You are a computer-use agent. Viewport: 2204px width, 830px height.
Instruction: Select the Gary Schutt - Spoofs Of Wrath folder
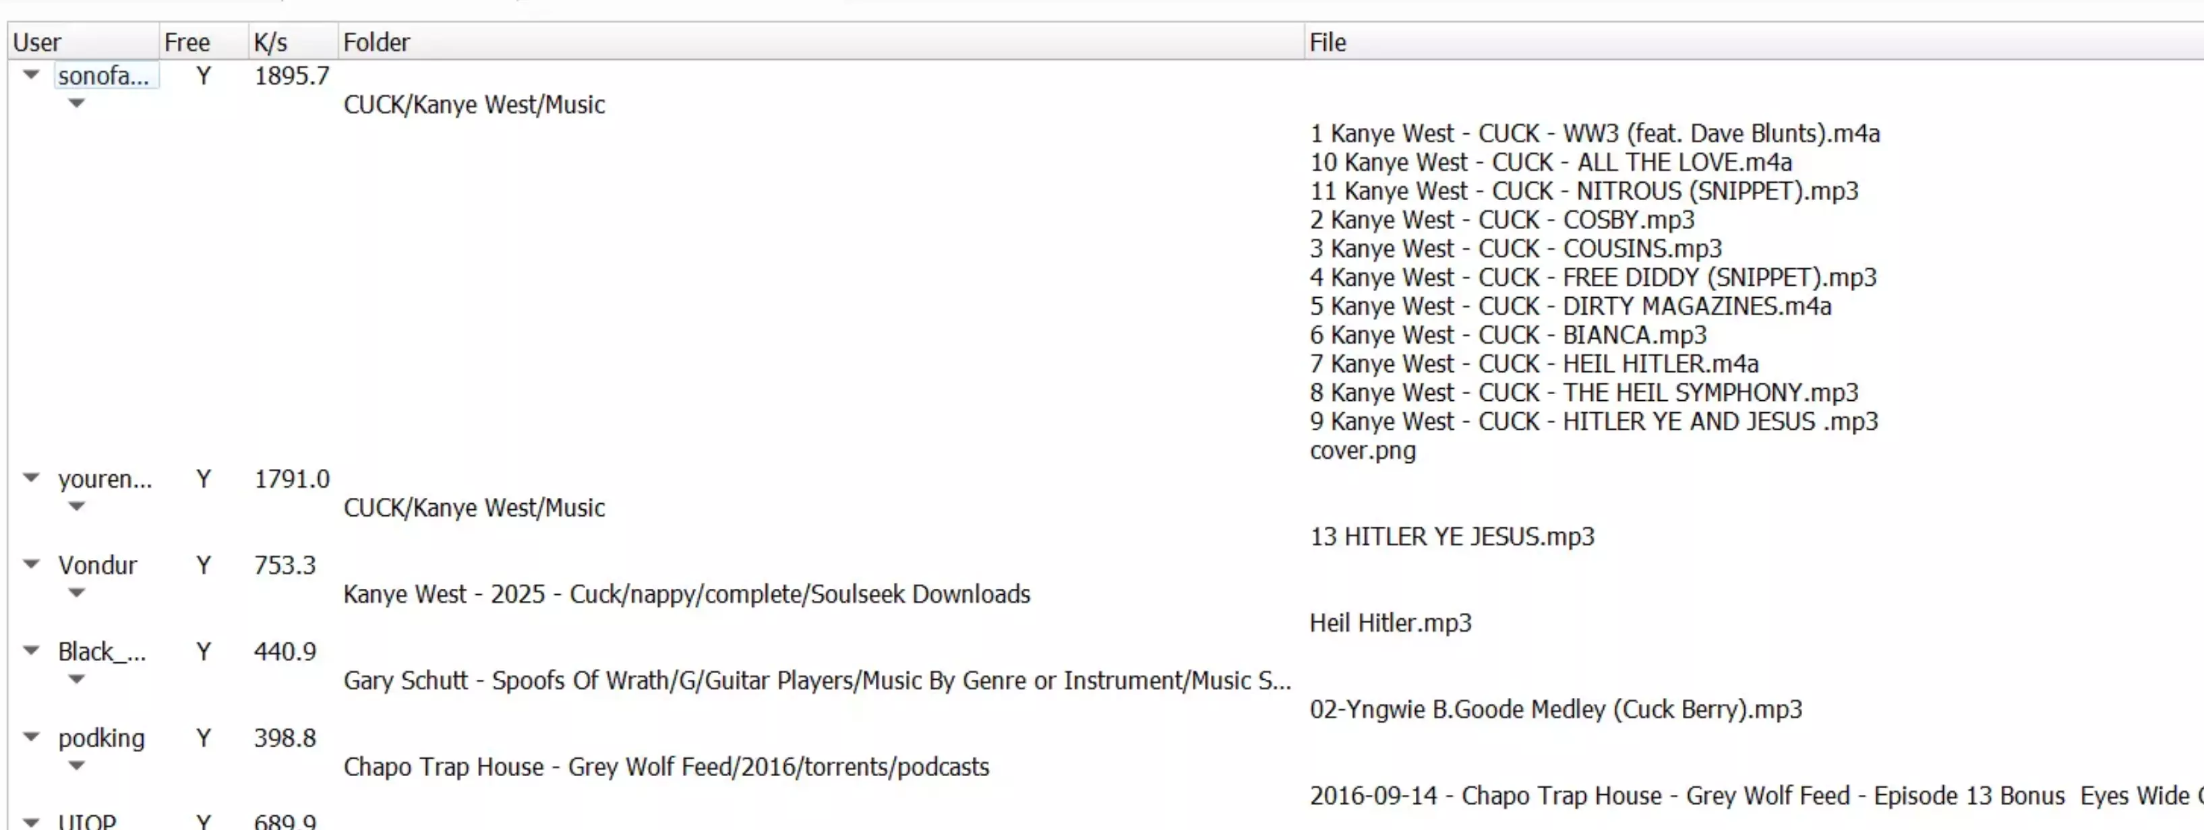[x=817, y=681]
